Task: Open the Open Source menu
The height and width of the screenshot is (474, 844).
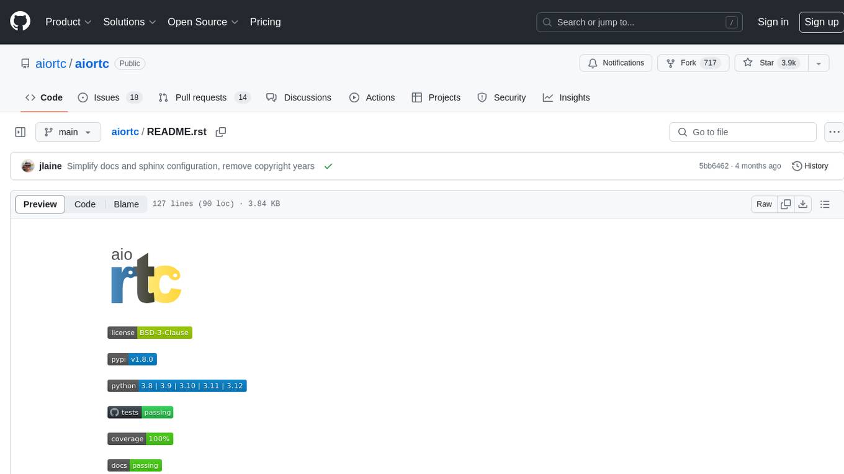Action: tap(203, 22)
